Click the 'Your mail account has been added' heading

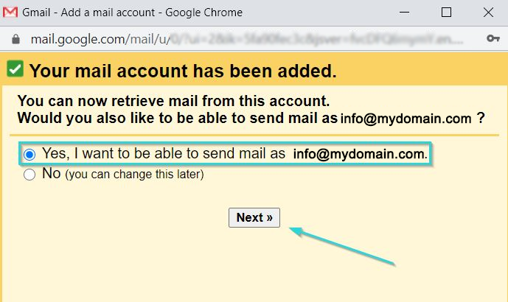(183, 71)
